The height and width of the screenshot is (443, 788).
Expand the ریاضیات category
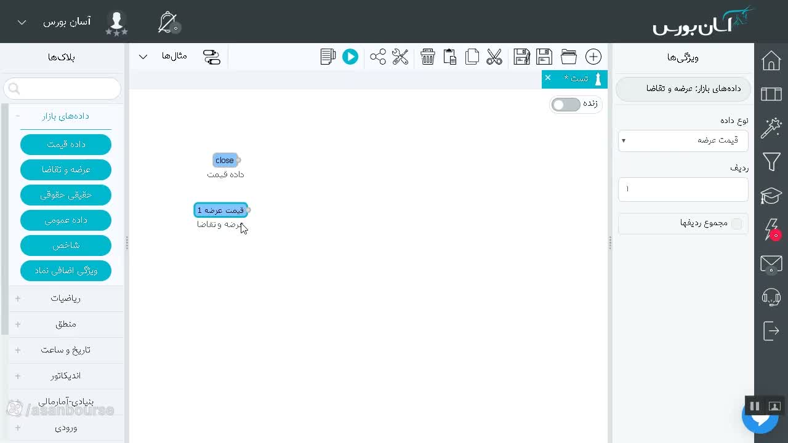coord(65,298)
